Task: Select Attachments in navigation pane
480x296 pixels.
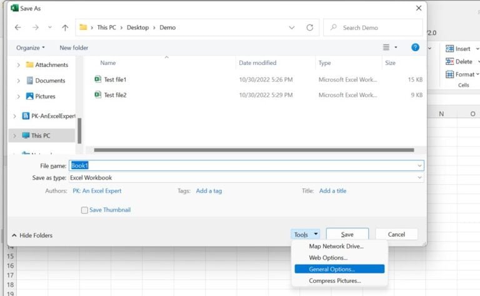Action: (x=51, y=65)
